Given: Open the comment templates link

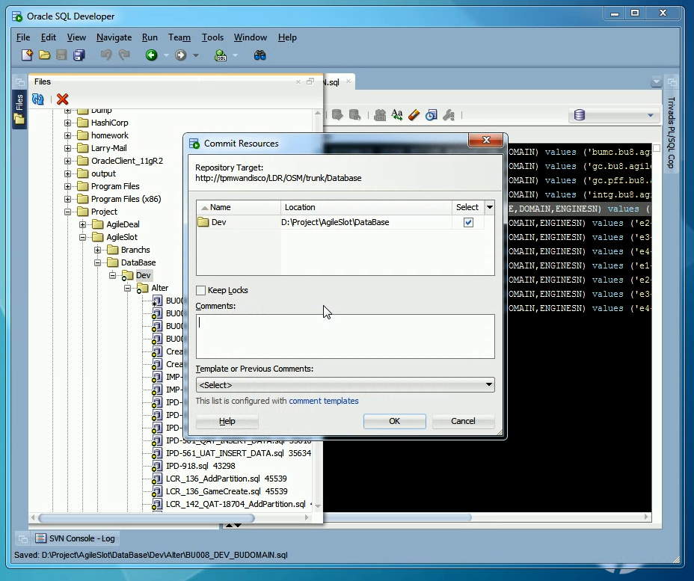Looking at the screenshot, I should point(324,401).
